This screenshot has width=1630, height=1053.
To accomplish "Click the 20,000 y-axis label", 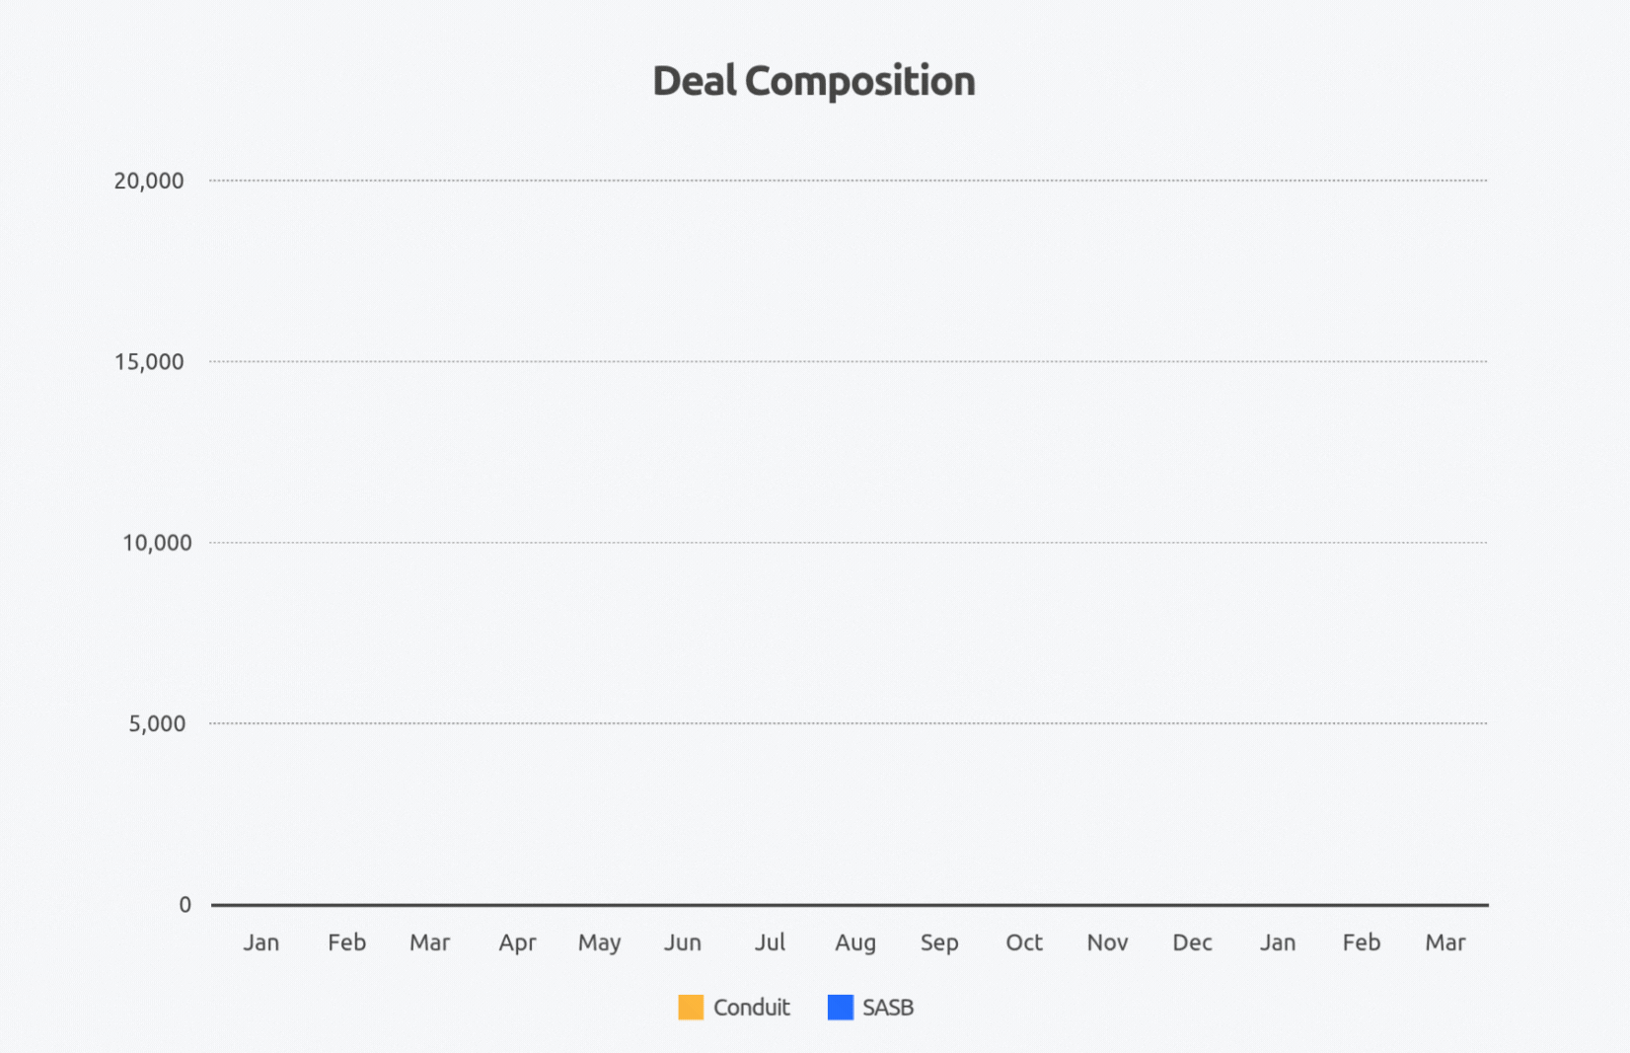I will click(149, 181).
